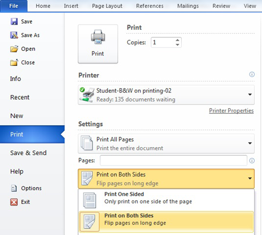Screen dimensions: 262x235
Task: Expand the Student-B&W printer dropdown
Action: coord(166,95)
